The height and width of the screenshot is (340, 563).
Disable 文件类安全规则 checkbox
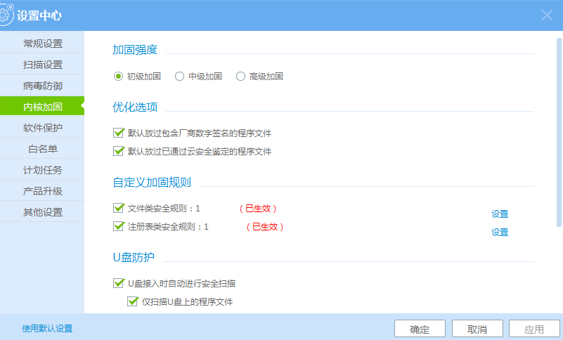[x=118, y=209]
